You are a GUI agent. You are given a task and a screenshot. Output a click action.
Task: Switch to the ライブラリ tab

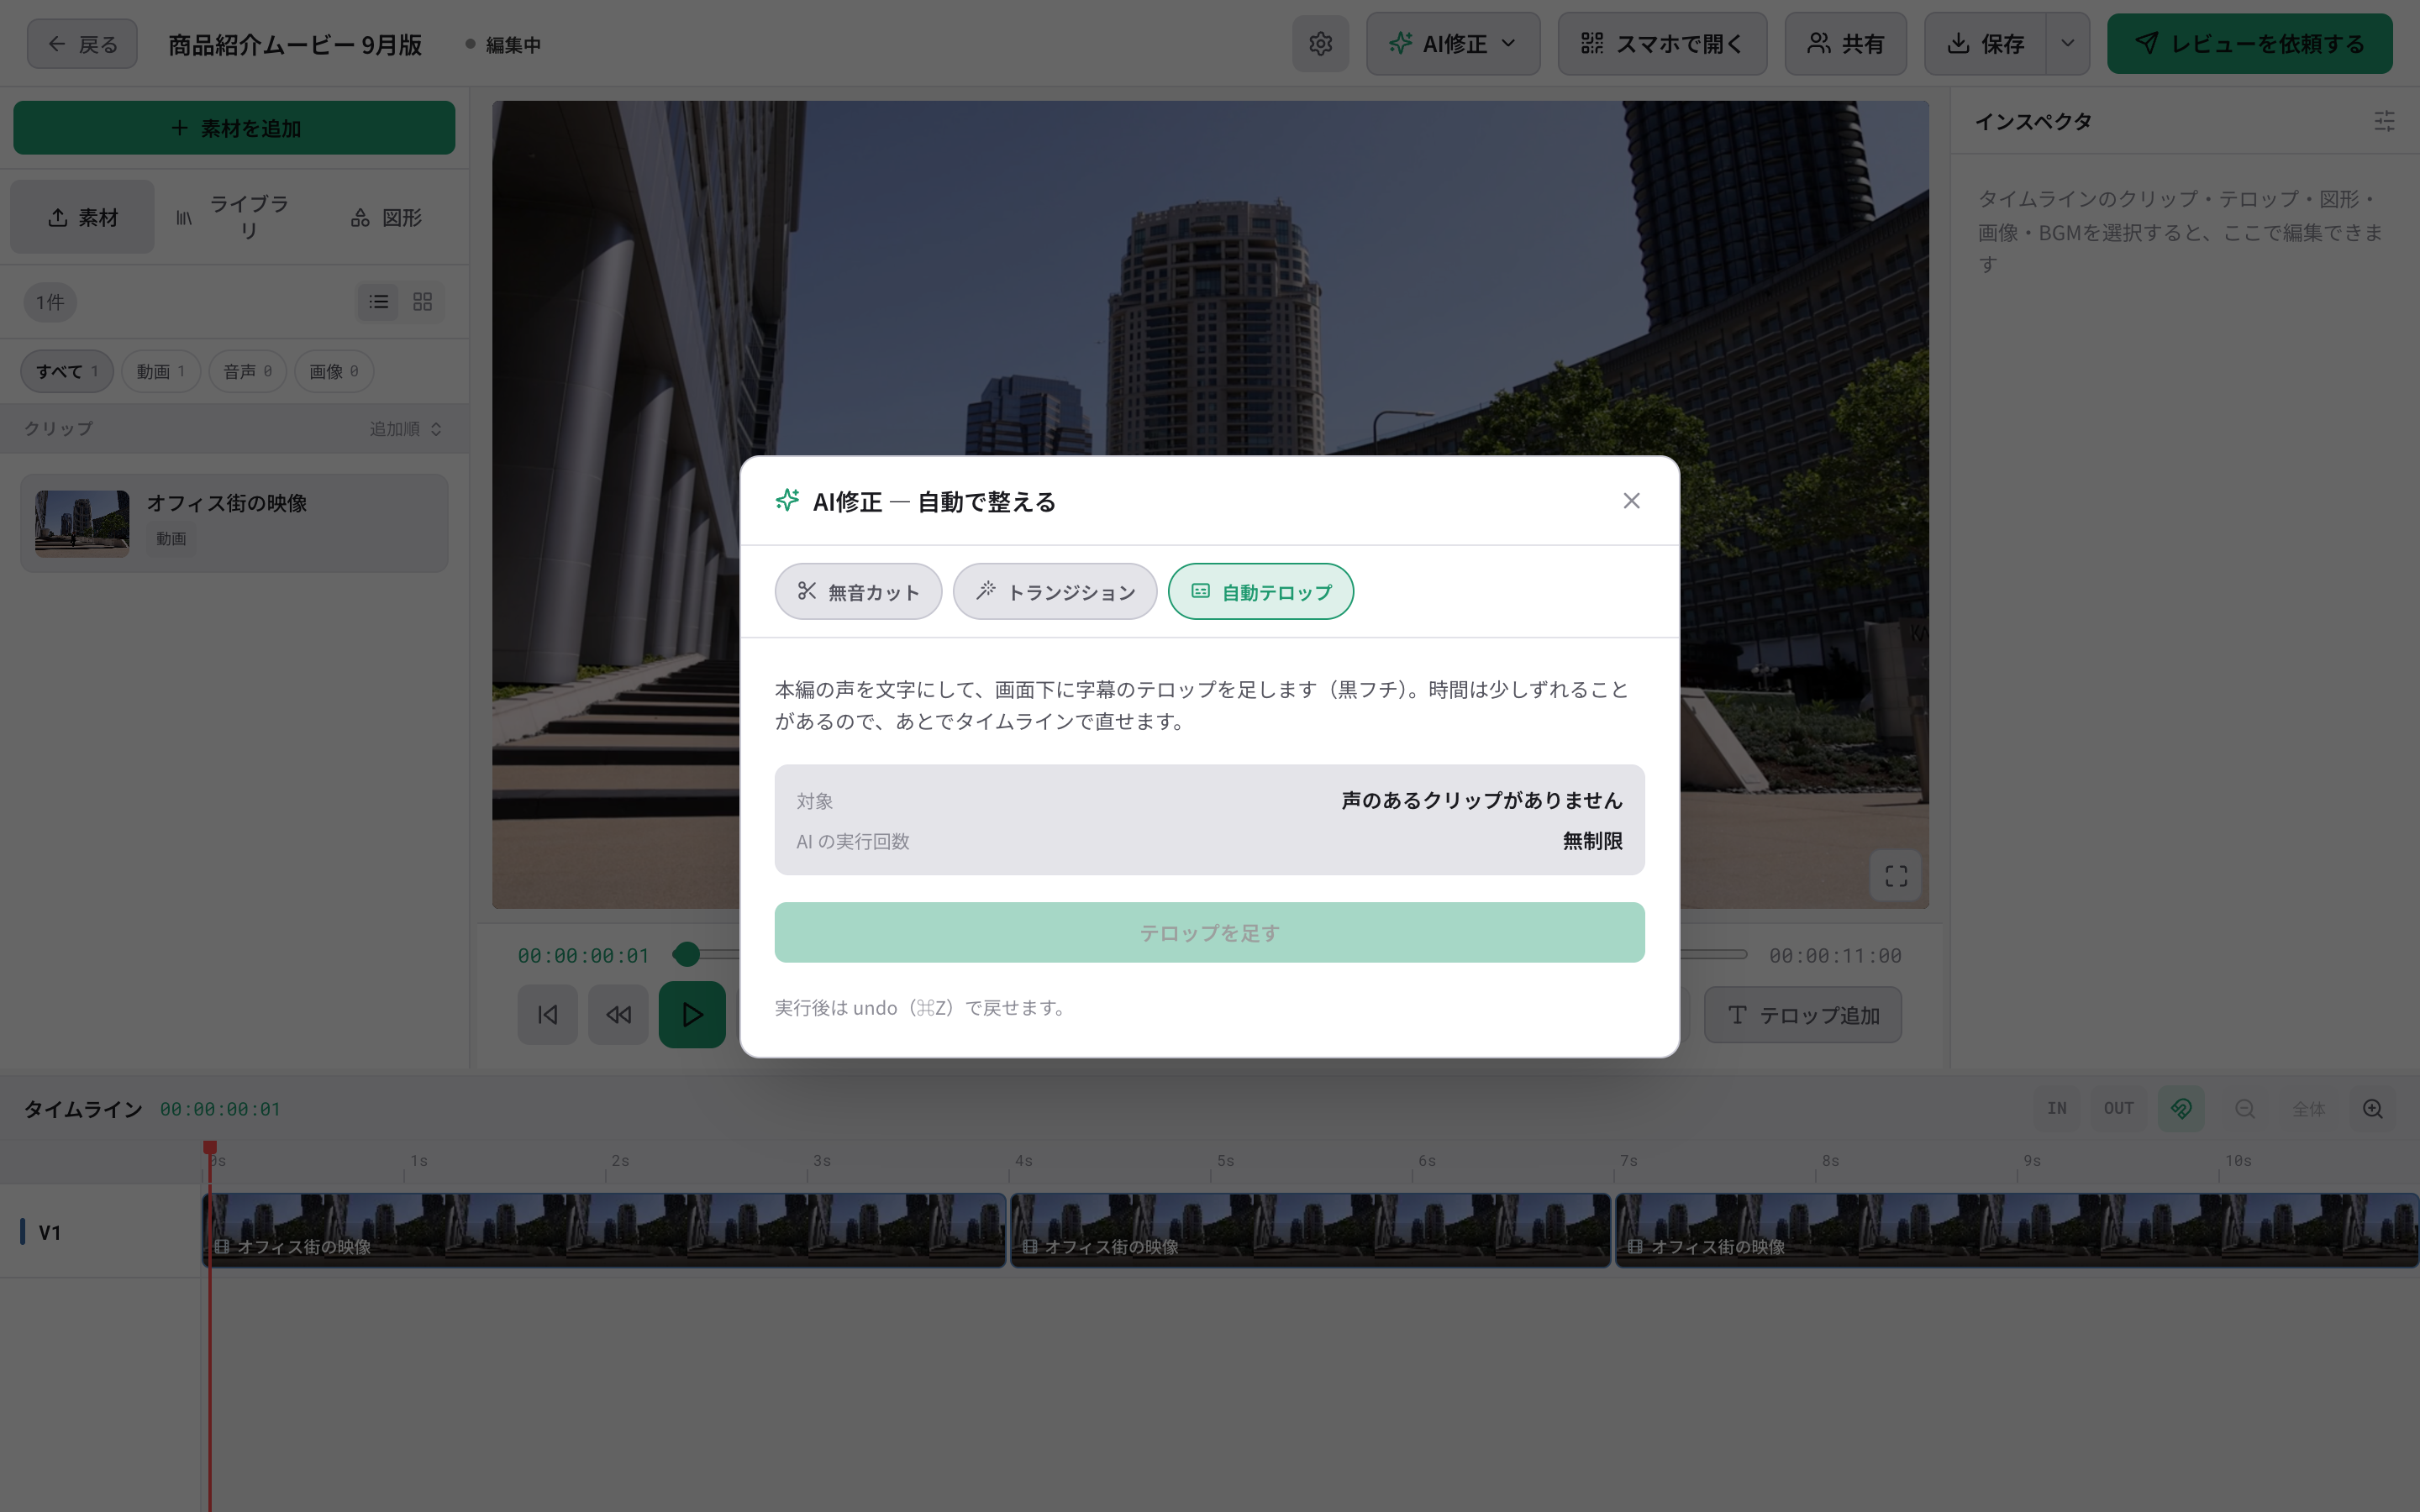tap(234, 217)
